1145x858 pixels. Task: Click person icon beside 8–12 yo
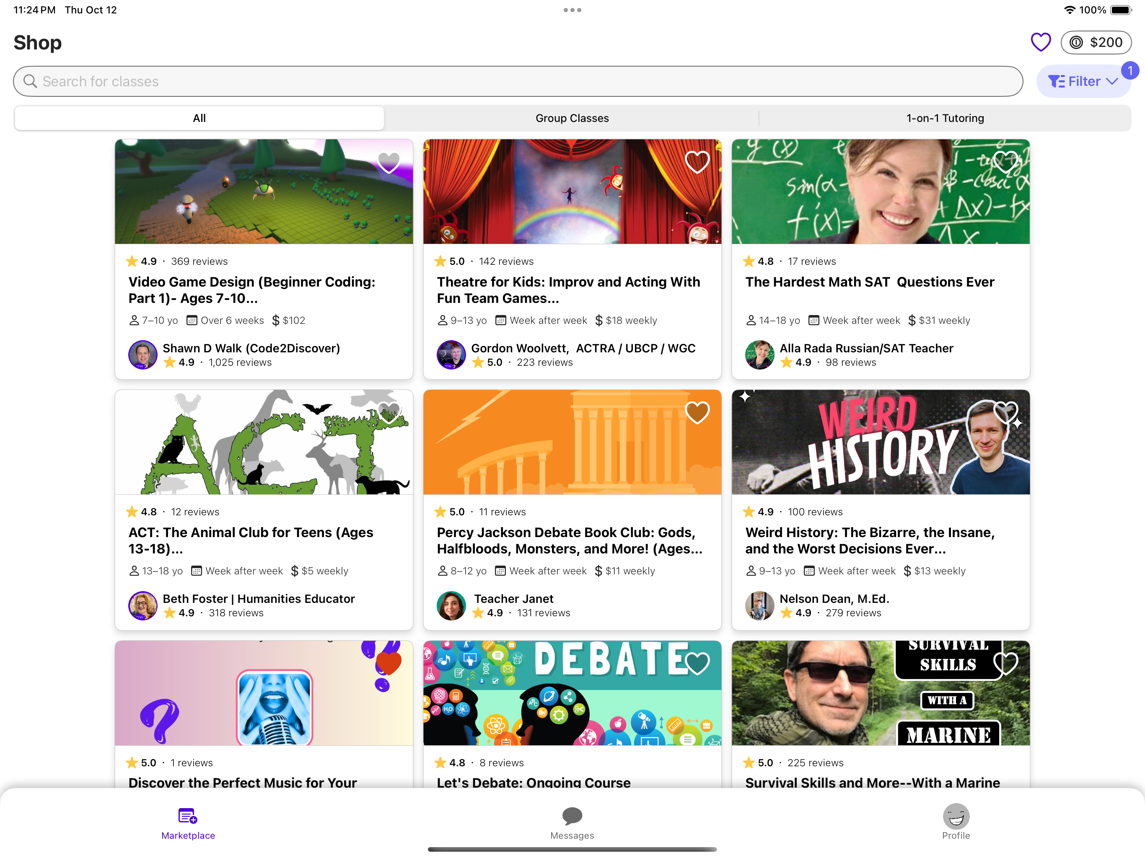(442, 571)
